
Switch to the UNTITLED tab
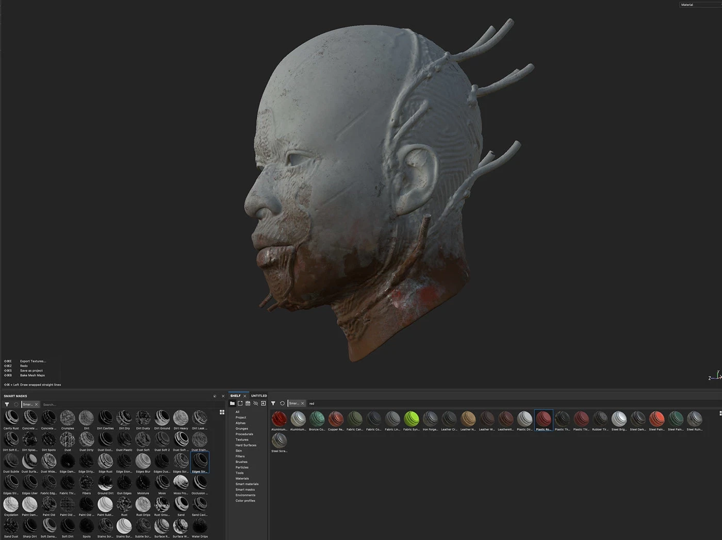click(x=259, y=396)
